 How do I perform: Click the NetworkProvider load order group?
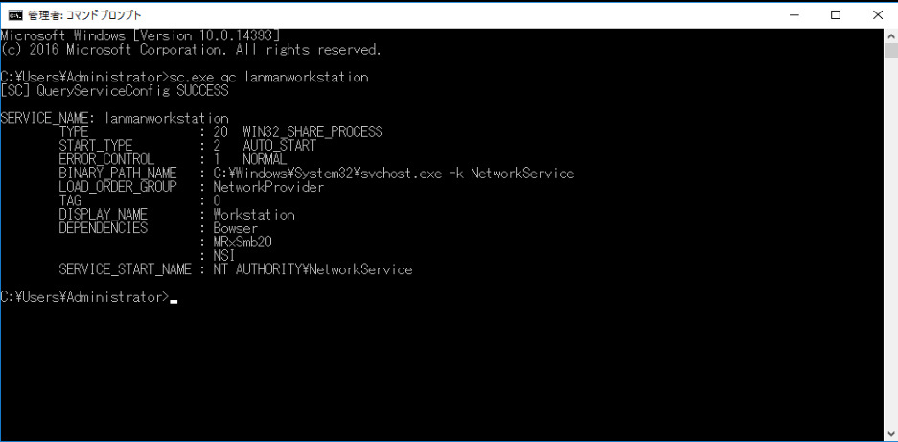click(x=268, y=187)
